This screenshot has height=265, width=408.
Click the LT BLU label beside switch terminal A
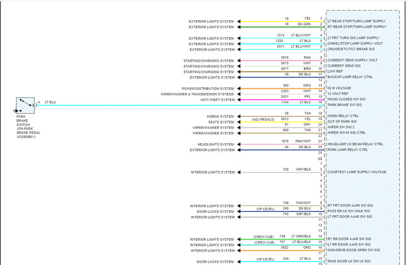click(50, 102)
